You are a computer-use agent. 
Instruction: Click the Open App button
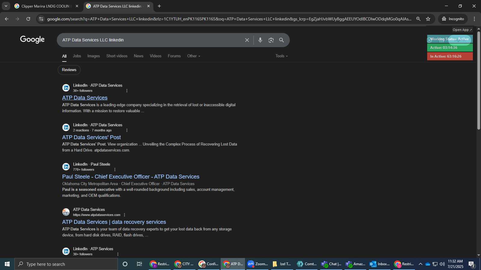[x=462, y=30]
